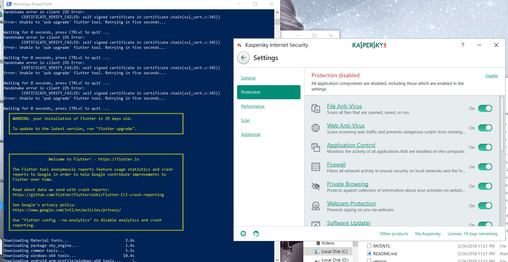The width and height of the screenshot is (508, 262).
Task: Select Videos in Explorer navigation pane
Action: point(328,243)
